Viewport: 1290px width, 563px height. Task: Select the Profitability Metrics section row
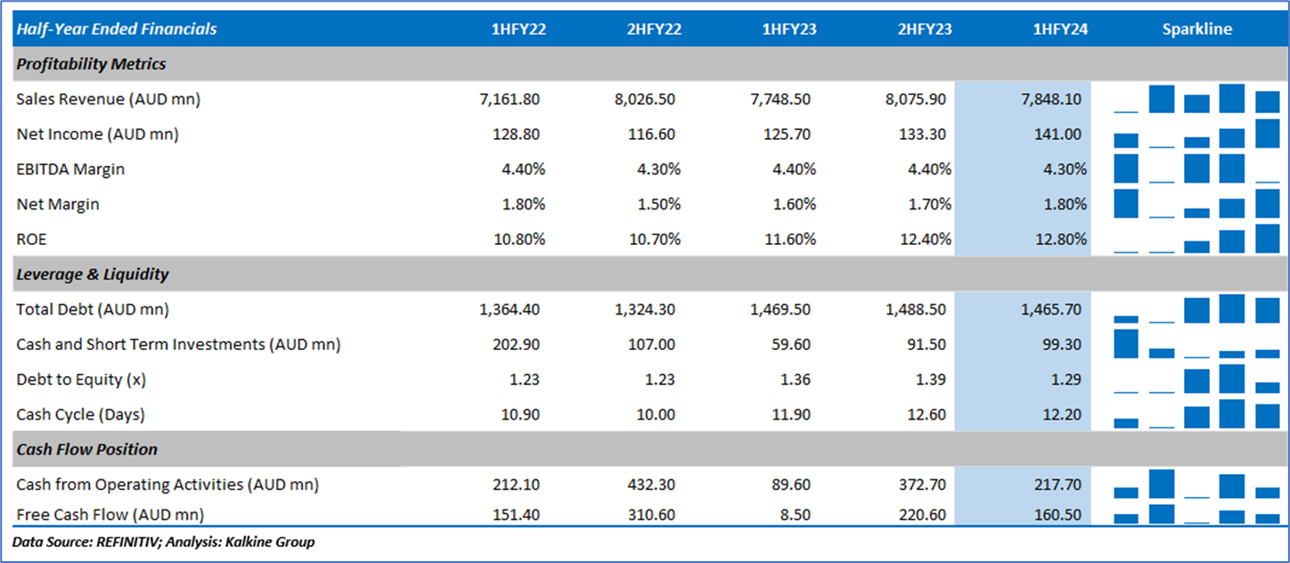click(x=91, y=64)
